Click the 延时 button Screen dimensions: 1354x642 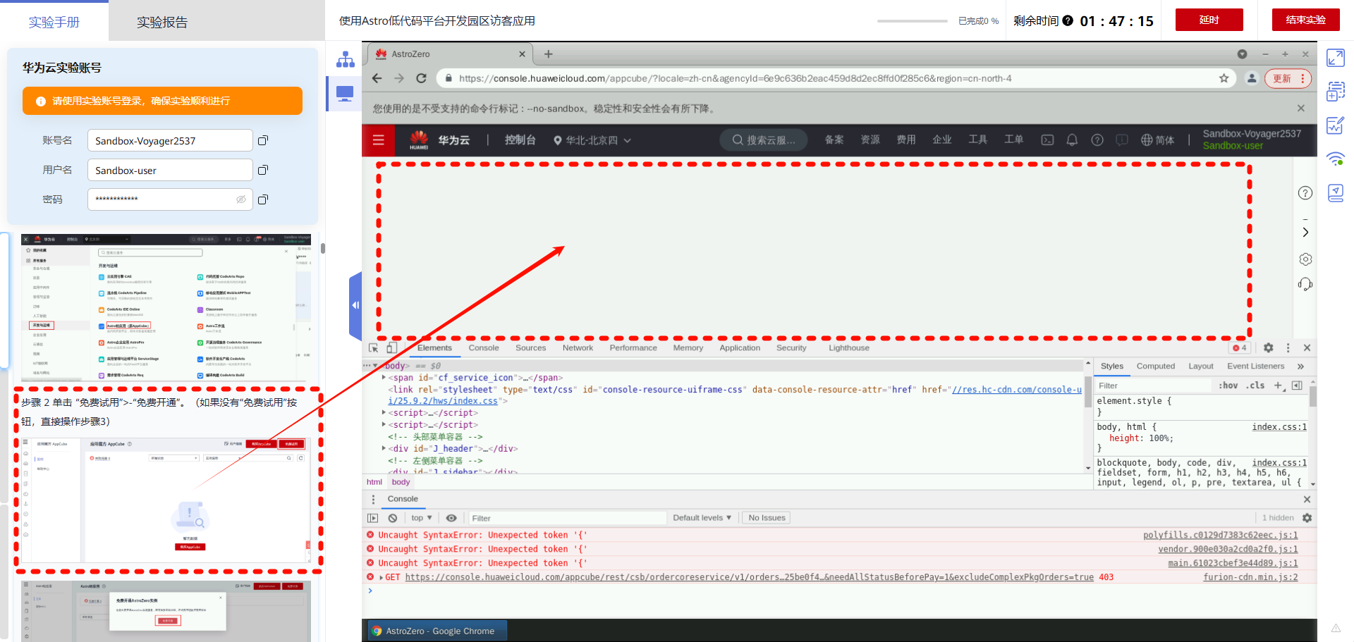pos(1209,20)
